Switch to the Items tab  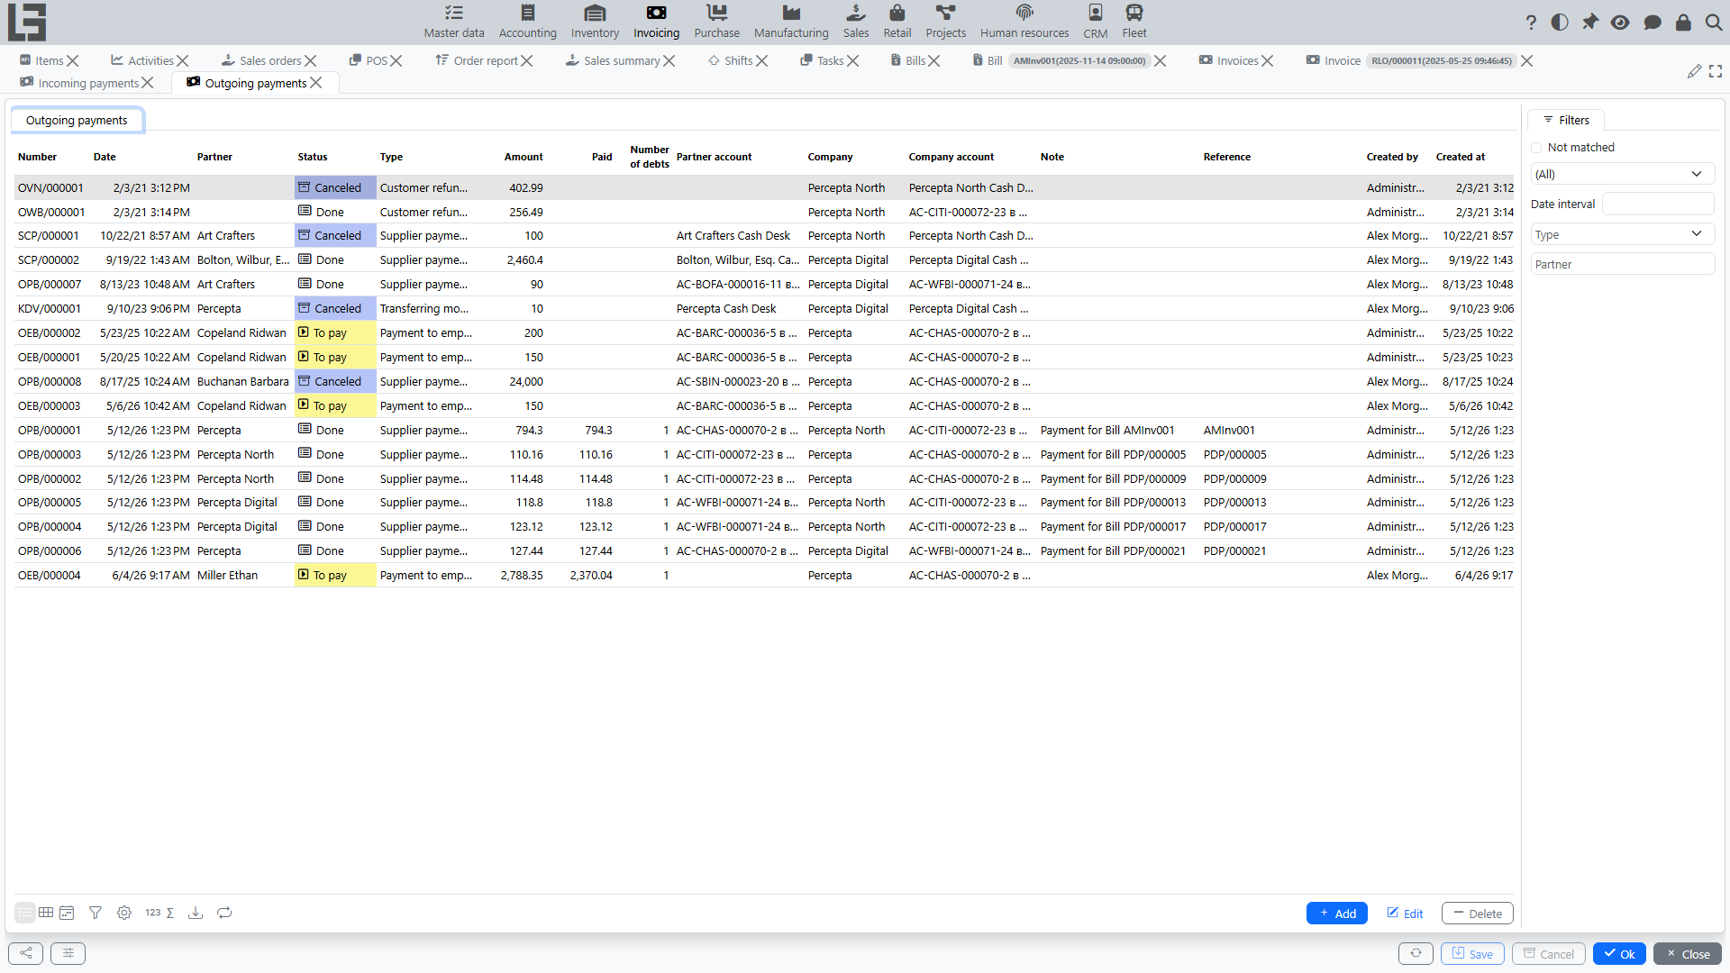pyautogui.click(x=49, y=60)
